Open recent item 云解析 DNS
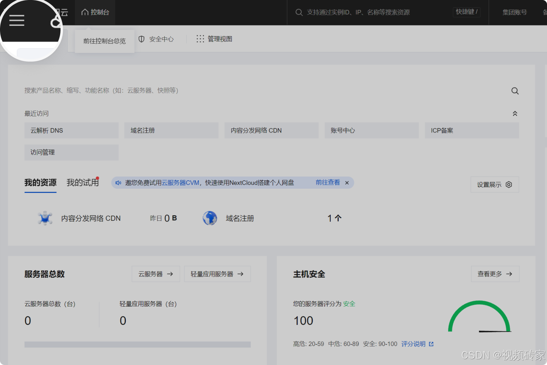 71,131
